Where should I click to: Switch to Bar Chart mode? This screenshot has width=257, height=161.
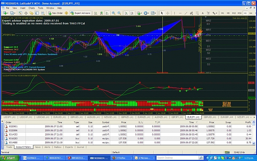96,13
